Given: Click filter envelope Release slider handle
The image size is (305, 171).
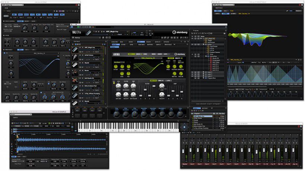Looking at the screenshot, I should coord(154,86).
